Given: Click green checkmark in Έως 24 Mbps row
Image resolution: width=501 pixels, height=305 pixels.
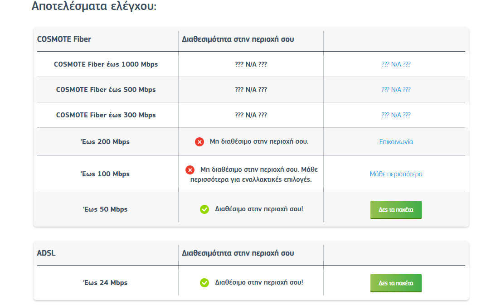Looking at the screenshot, I should 204,283.
